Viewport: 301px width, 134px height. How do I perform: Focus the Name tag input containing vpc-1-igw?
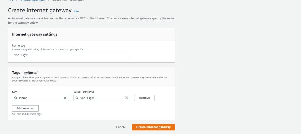[71, 55]
